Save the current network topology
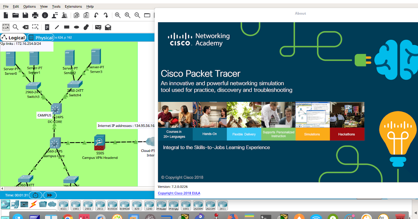The width and height of the screenshot is (418, 219). (25, 15)
